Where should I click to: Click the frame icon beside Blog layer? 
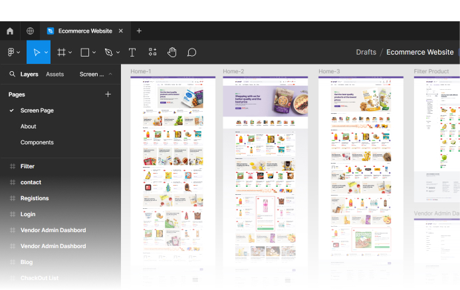click(x=13, y=262)
